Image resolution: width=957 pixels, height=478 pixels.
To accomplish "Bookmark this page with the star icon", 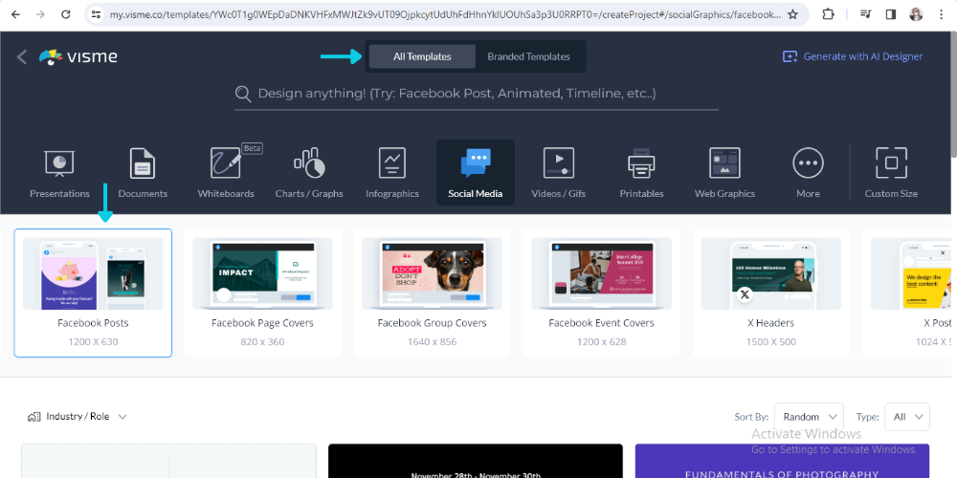I will point(792,14).
